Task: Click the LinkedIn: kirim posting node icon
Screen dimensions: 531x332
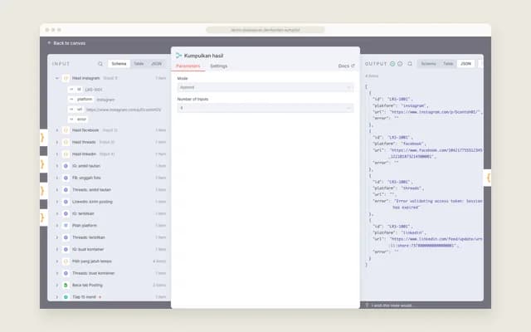Action: [66, 202]
